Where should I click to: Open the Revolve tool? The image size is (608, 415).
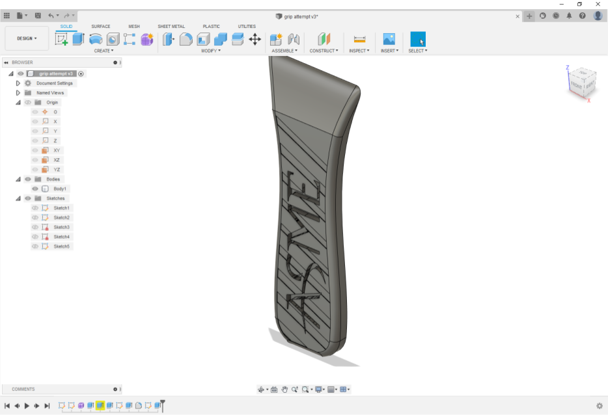95,40
